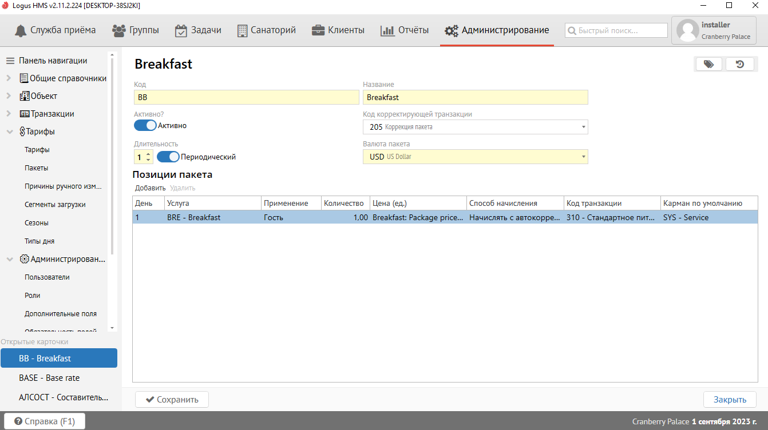This screenshot has height=430, width=768.
Task: Increase the Длительность stepper value
Action: pos(149,154)
